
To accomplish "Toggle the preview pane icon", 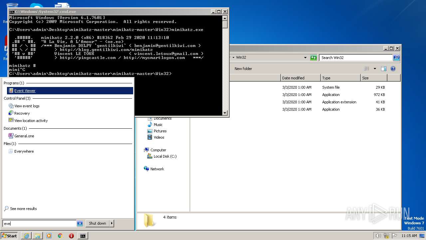I will (384, 69).
